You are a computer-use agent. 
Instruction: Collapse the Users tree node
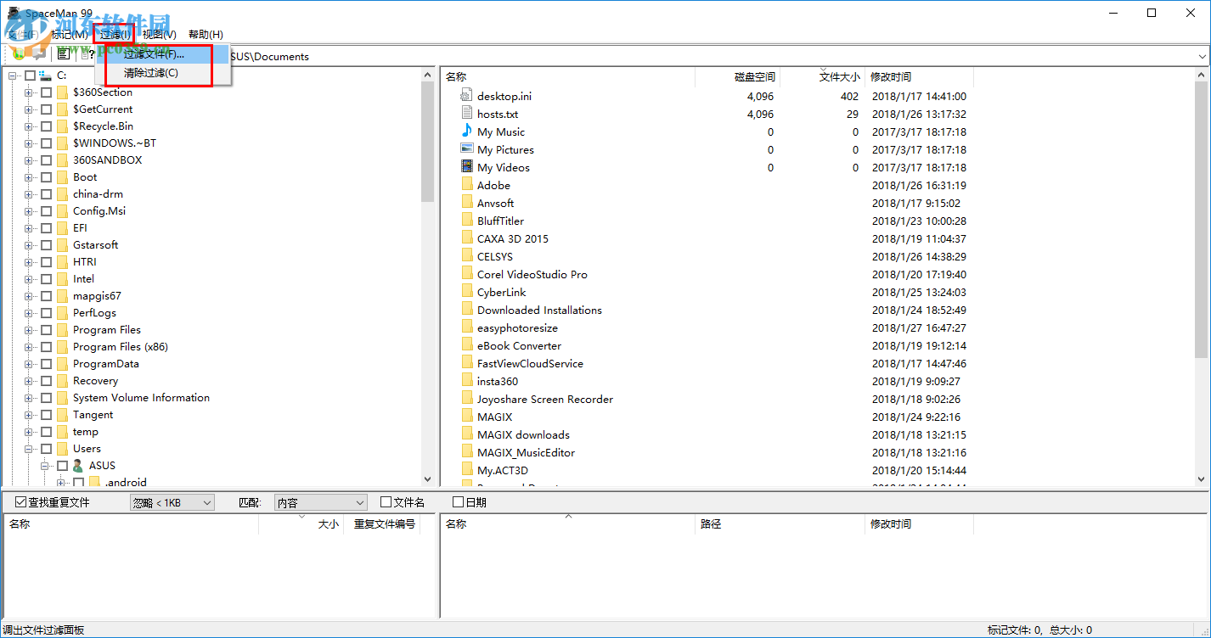pos(29,449)
